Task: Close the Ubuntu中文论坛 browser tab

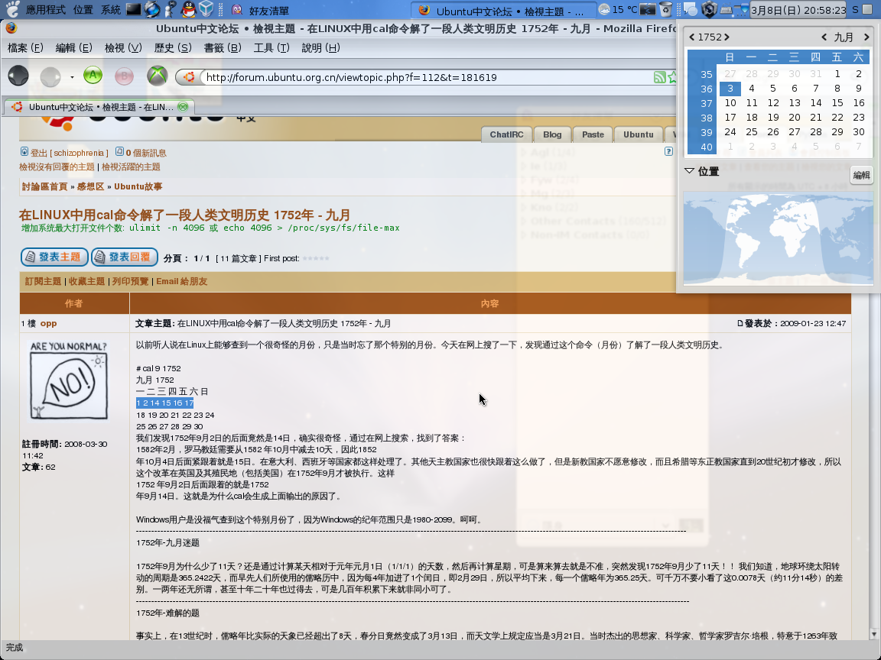Action: (x=183, y=107)
